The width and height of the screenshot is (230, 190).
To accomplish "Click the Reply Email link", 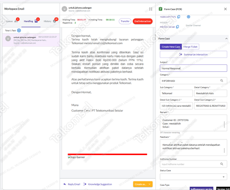I will [74, 184].
